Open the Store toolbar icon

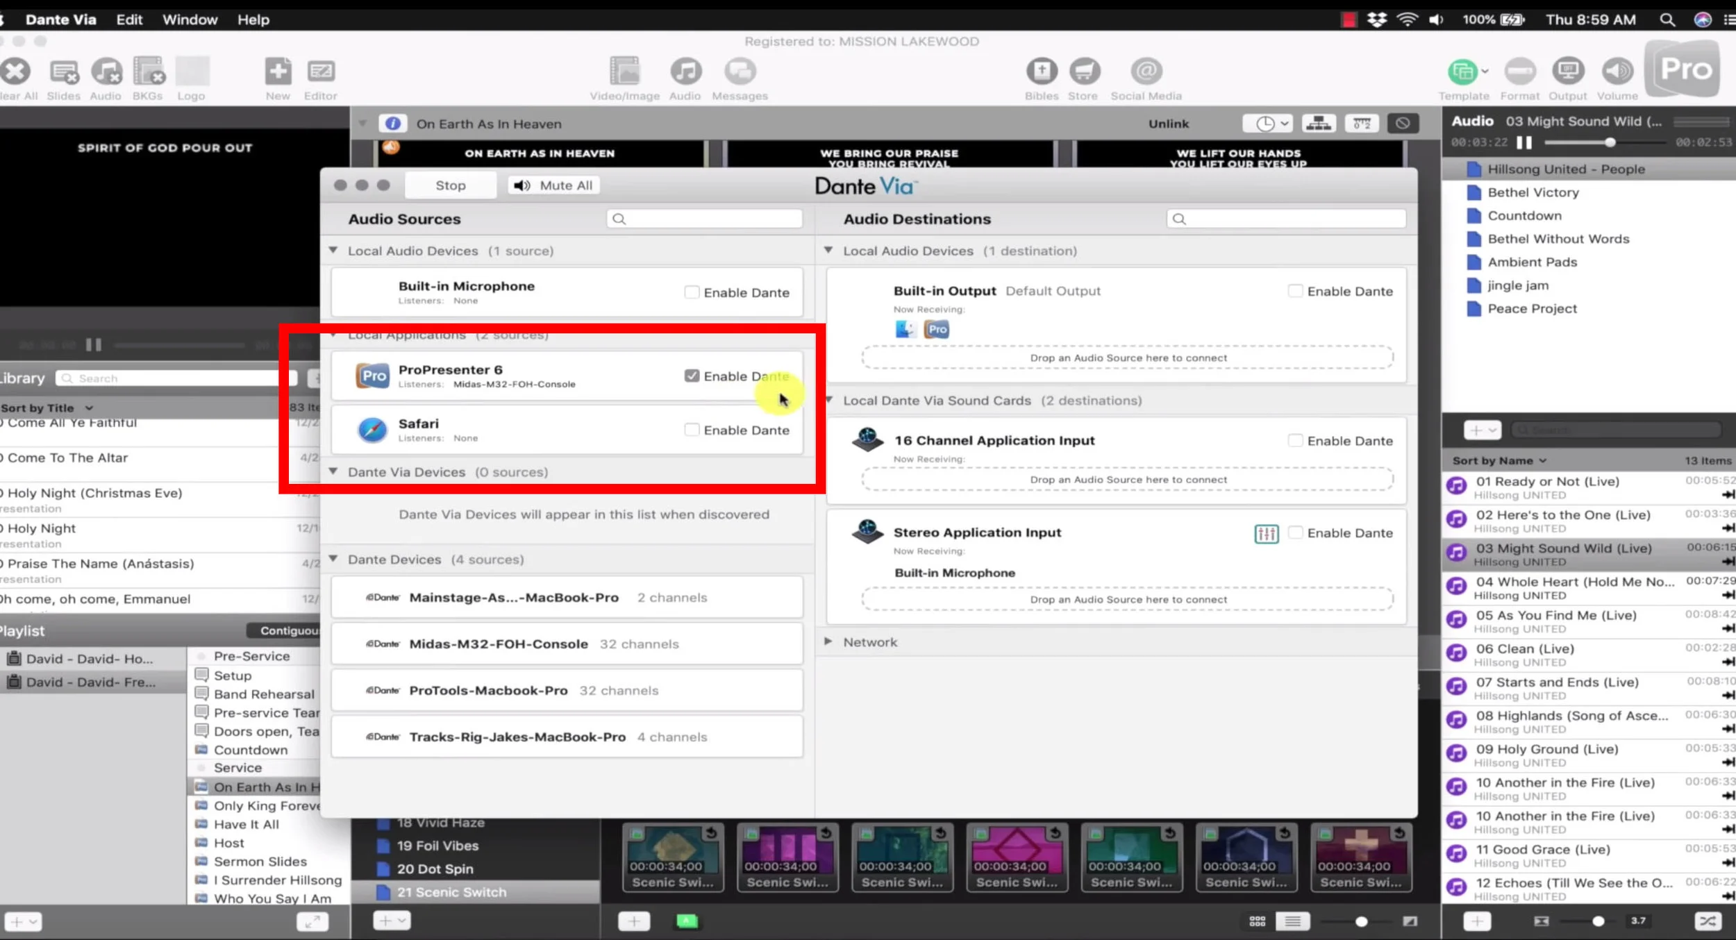pos(1084,72)
